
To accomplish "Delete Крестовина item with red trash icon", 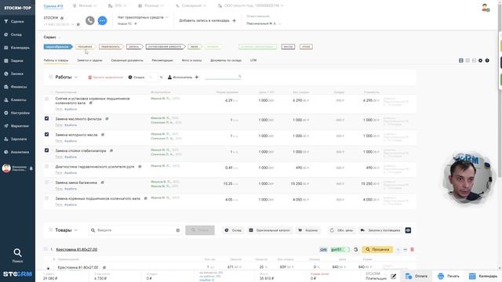I will (412, 249).
